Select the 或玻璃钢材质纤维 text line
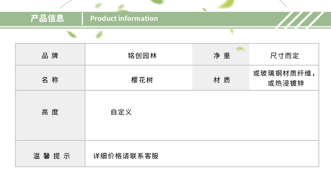 pos(284,74)
